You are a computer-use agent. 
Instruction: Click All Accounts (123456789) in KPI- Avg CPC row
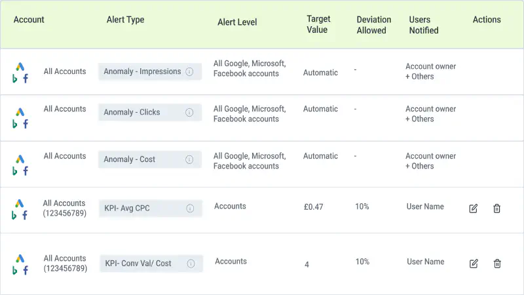pyautogui.click(x=64, y=208)
